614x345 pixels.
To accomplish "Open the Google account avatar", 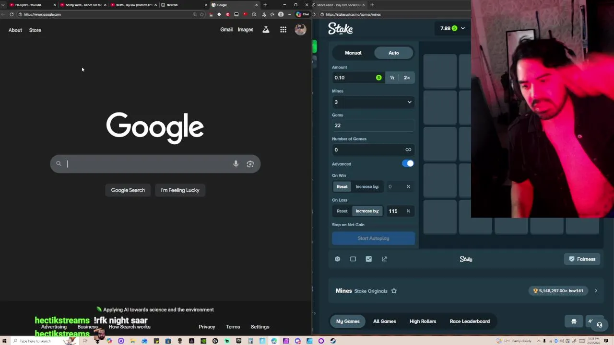I will (x=300, y=30).
